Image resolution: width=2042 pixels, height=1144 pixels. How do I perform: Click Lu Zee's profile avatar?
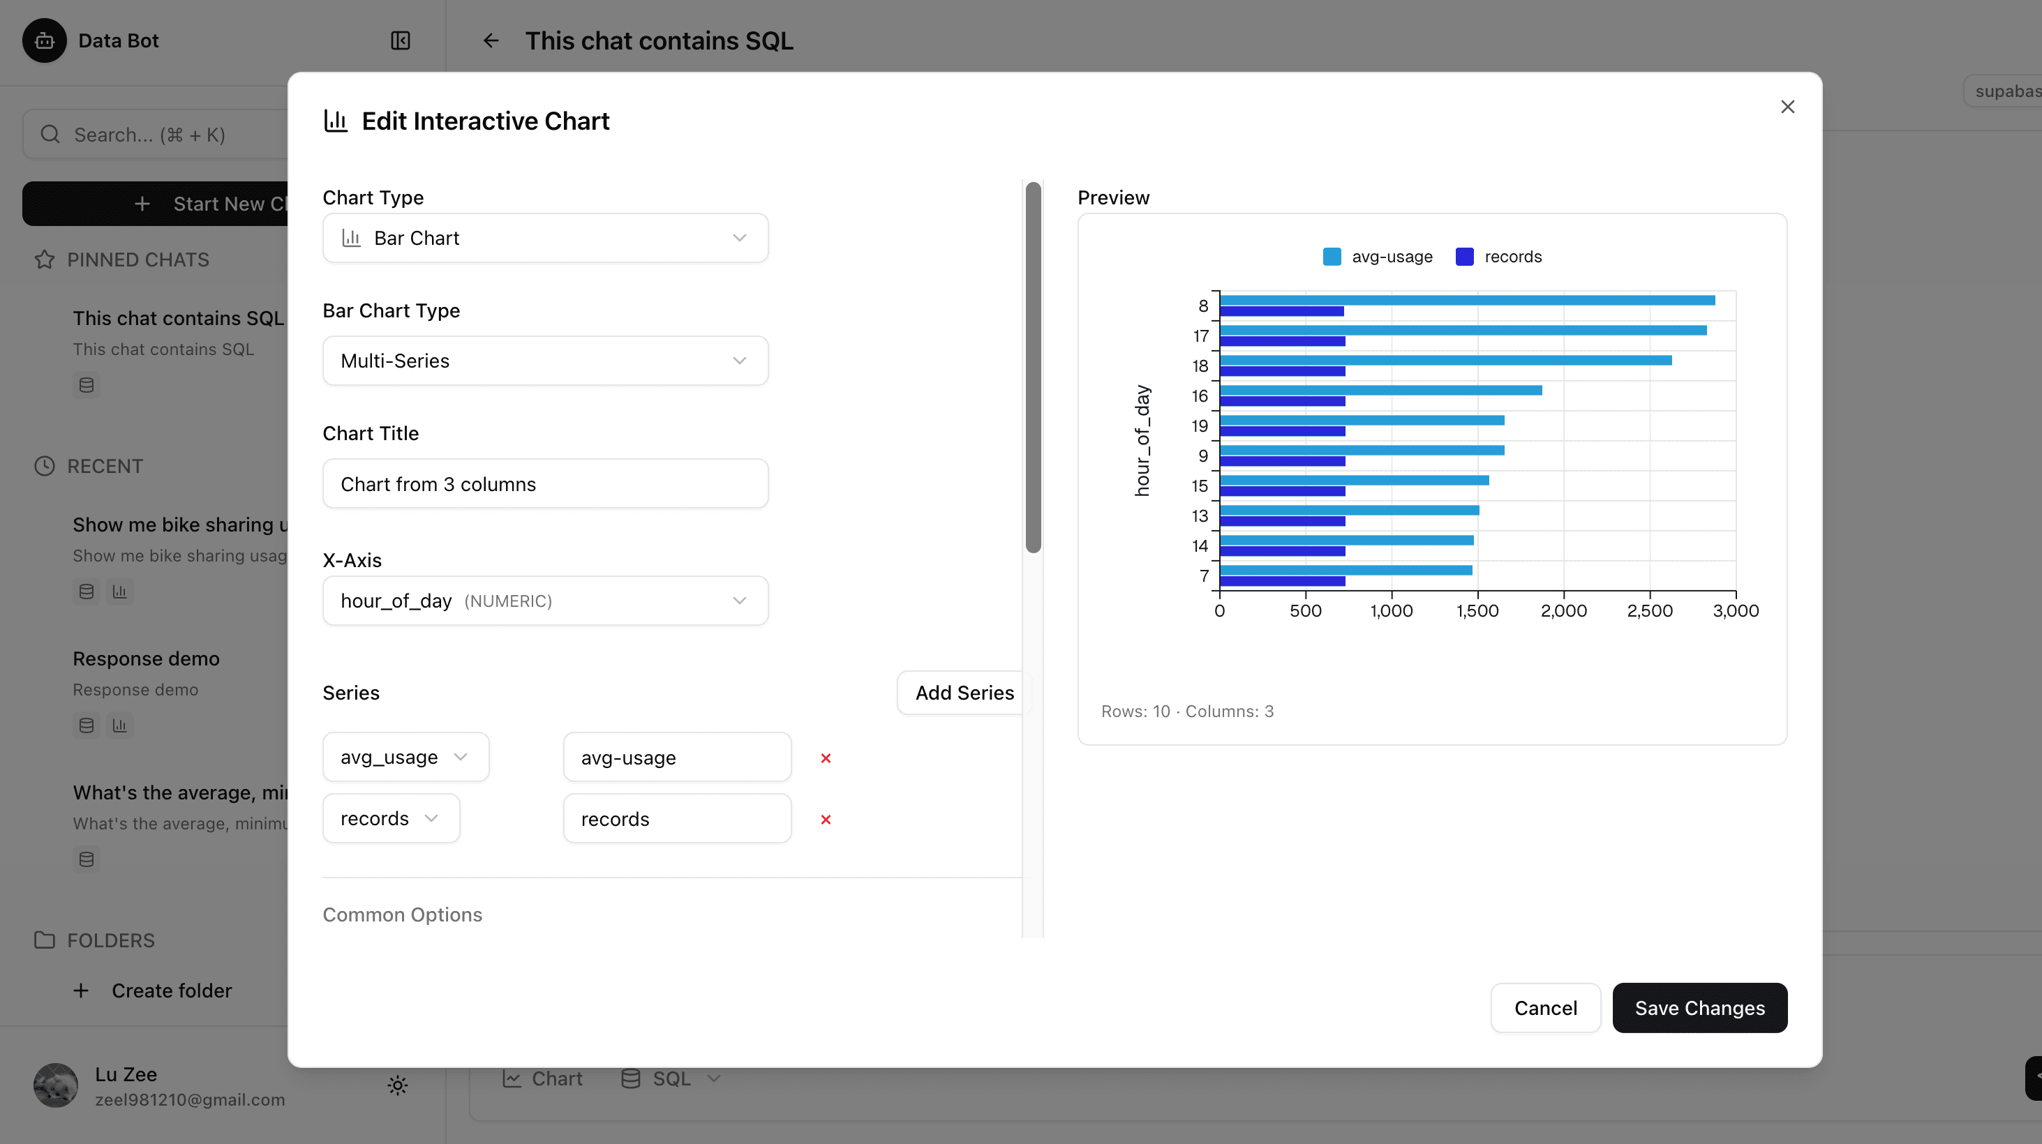pyautogui.click(x=56, y=1085)
